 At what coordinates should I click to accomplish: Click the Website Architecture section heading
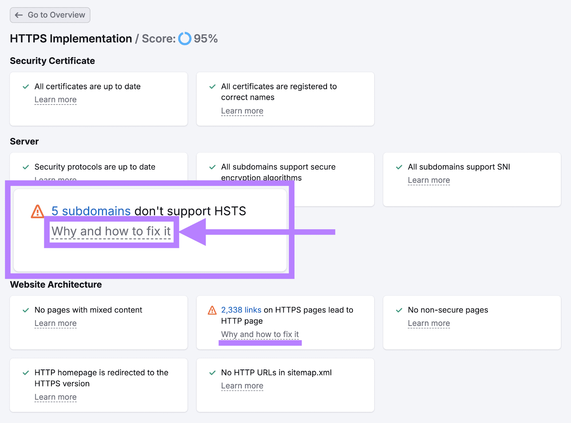56,284
